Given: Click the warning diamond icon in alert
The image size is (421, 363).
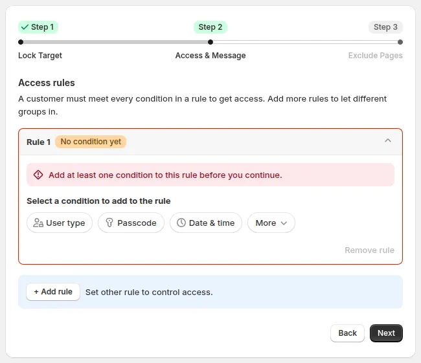Looking at the screenshot, I should coord(38,175).
